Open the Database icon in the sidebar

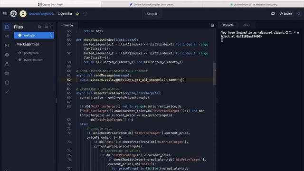point(7,83)
